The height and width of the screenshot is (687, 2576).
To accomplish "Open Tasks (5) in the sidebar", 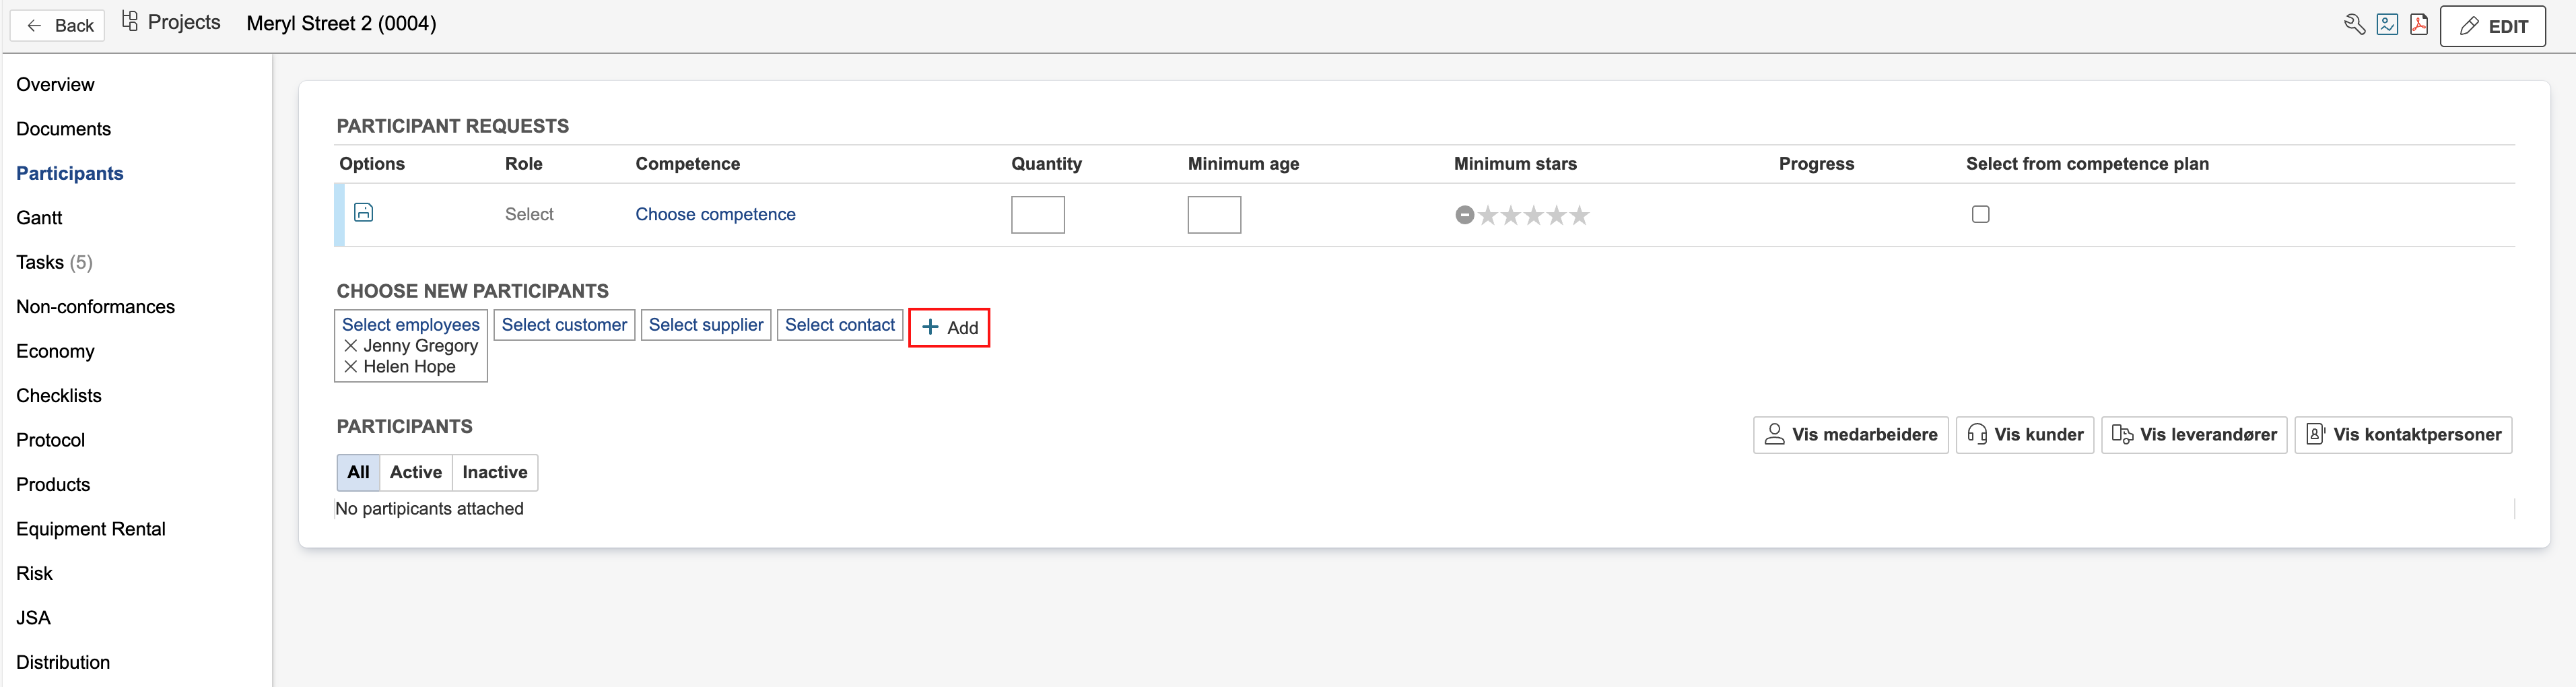I will (54, 262).
